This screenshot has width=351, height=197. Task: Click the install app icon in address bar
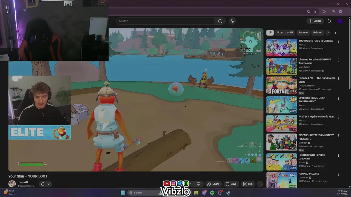(309, 11)
